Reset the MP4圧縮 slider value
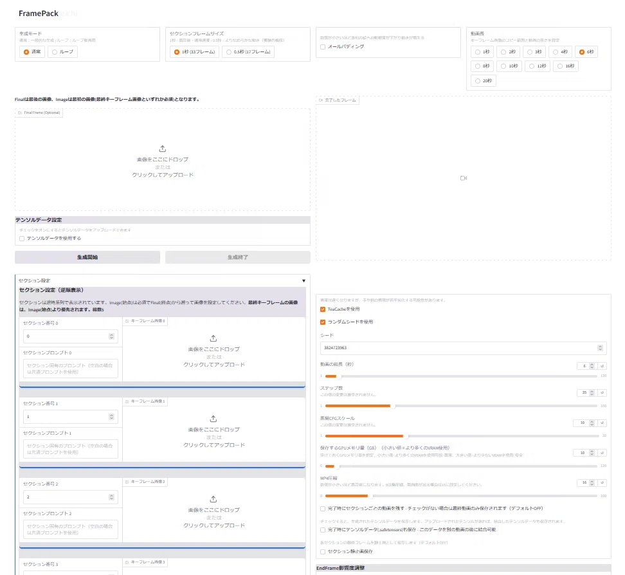 (x=602, y=482)
